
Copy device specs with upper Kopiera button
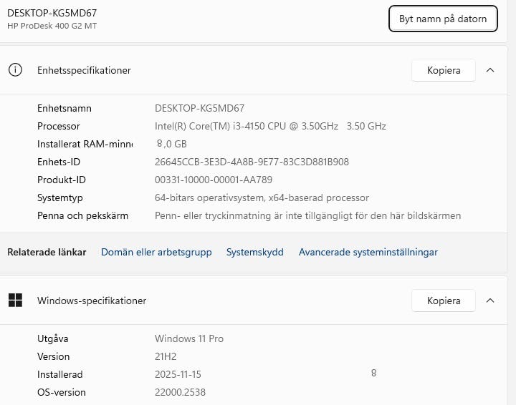pos(443,70)
